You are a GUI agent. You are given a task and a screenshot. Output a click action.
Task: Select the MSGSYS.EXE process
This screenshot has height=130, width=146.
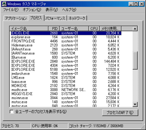[x=66, y=94]
